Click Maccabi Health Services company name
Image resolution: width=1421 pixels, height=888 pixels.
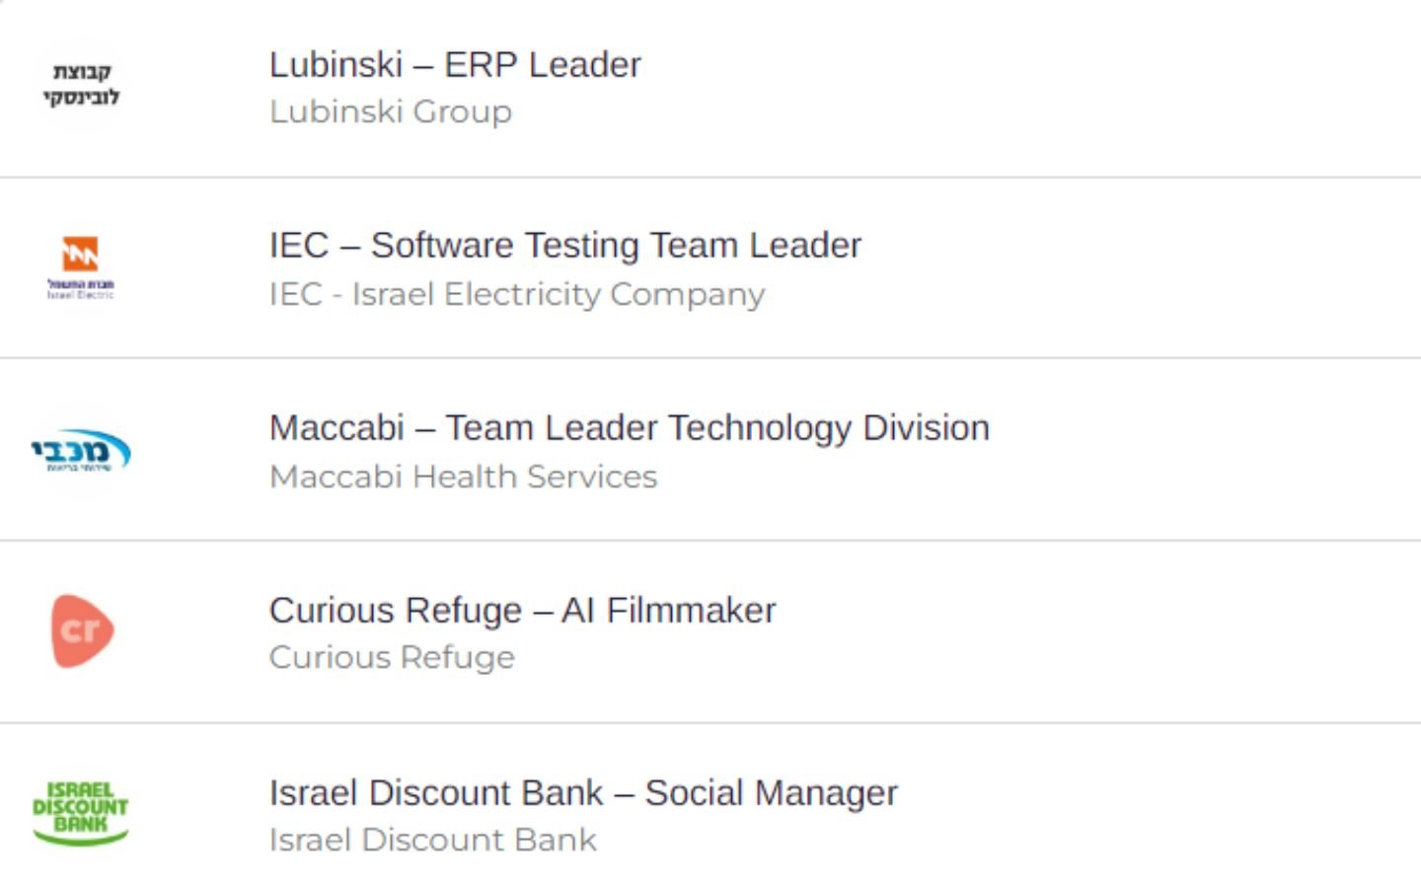point(463,477)
